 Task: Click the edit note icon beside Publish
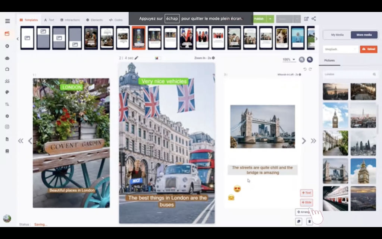pos(306,19)
